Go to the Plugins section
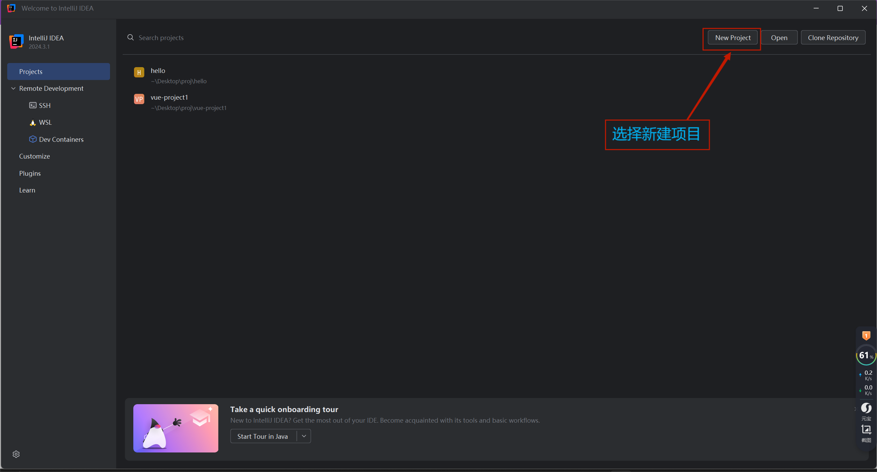 30,173
